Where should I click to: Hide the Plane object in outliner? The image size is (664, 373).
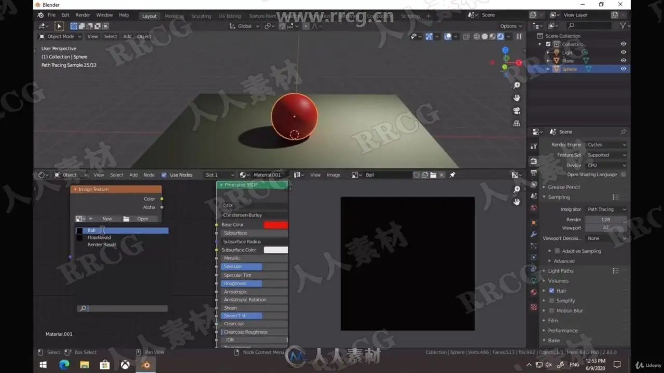[623, 61]
